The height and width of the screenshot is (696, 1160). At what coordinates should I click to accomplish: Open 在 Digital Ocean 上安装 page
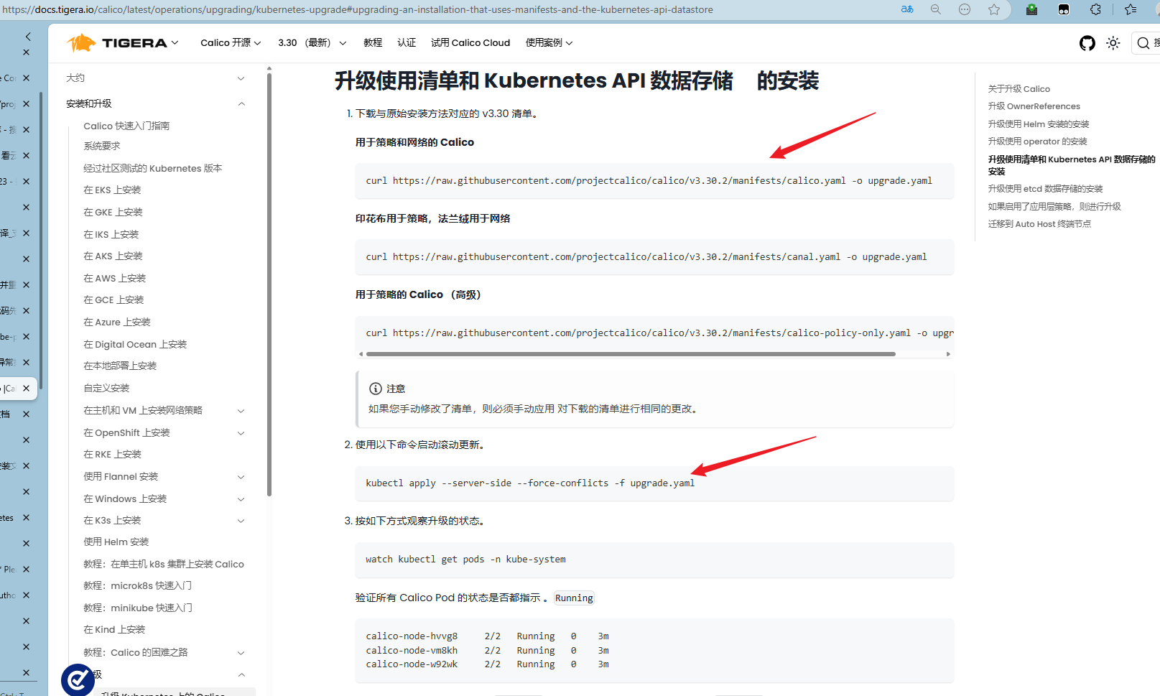(x=135, y=345)
